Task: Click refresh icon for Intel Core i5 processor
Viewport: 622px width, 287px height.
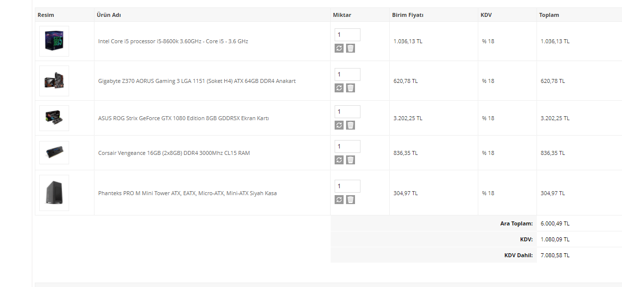Action: pos(339,48)
